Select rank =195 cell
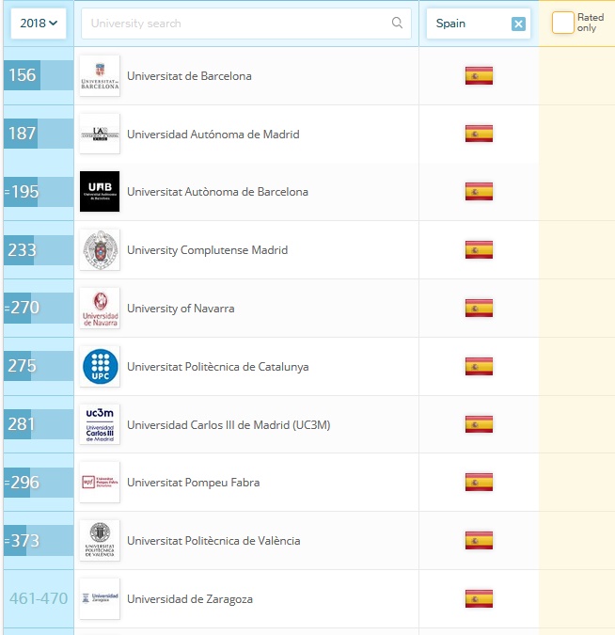Image resolution: width=615 pixels, height=635 pixels. click(x=39, y=192)
